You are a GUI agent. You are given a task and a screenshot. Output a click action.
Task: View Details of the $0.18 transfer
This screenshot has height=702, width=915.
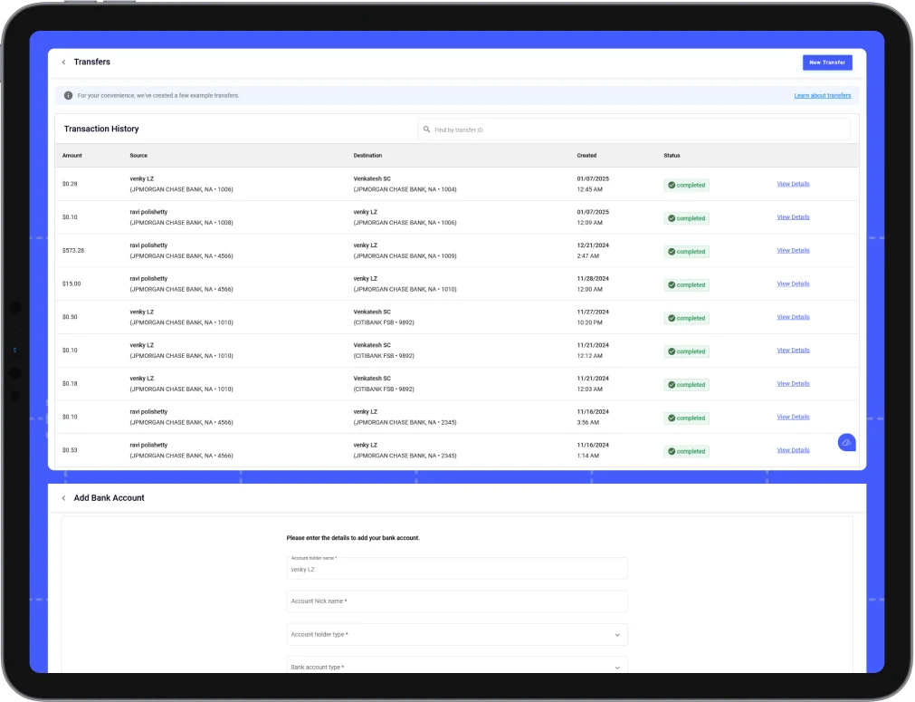click(793, 384)
